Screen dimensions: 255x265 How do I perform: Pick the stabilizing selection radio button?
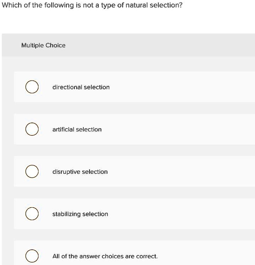click(32, 214)
